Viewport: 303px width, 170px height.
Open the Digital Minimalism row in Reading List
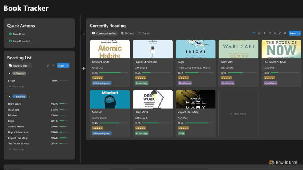coord(38,132)
